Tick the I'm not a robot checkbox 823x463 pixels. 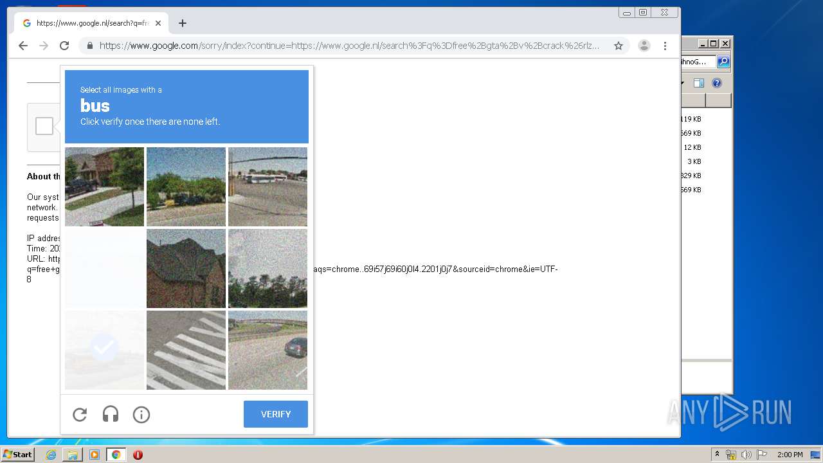click(x=44, y=126)
